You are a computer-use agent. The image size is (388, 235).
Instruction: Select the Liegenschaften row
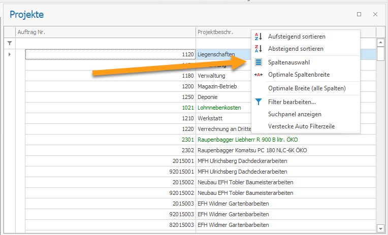pos(224,54)
